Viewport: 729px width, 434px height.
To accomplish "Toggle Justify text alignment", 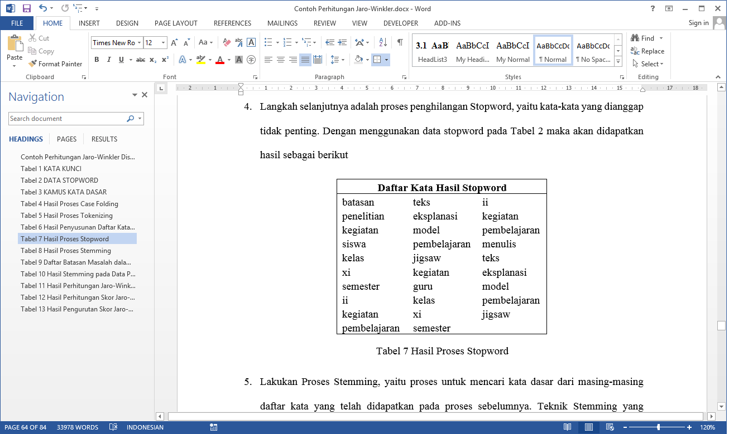I will (x=305, y=60).
